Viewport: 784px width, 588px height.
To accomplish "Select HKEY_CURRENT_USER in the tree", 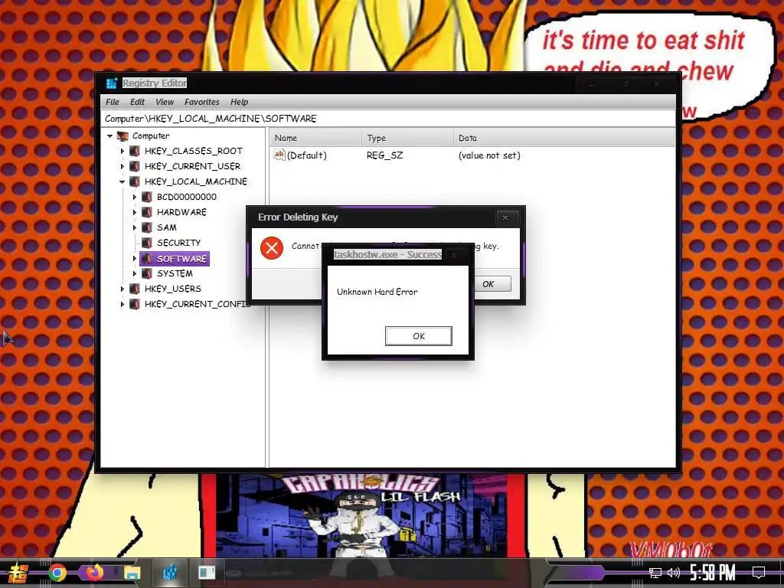I will click(192, 166).
